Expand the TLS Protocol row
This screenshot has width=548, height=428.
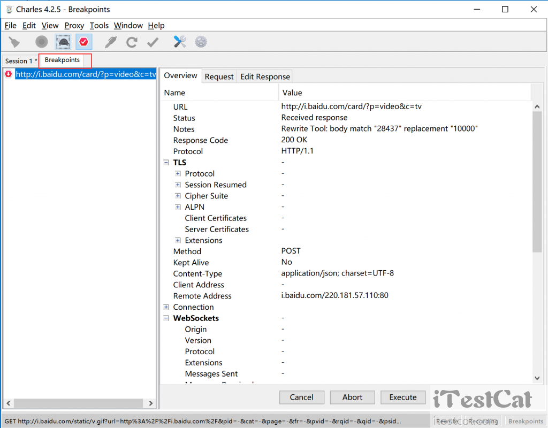click(x=178, y=174)
